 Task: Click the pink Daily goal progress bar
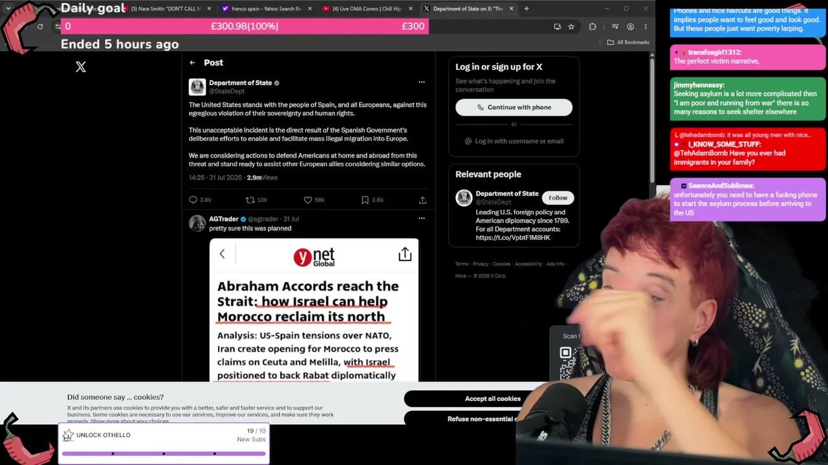(245, 26)
